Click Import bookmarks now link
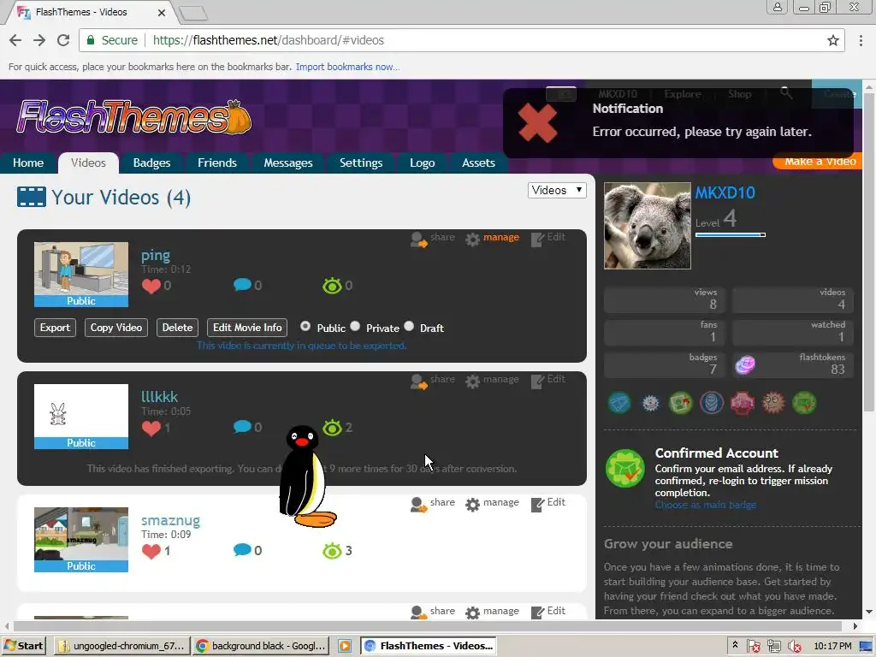 (x=347, y=67)
